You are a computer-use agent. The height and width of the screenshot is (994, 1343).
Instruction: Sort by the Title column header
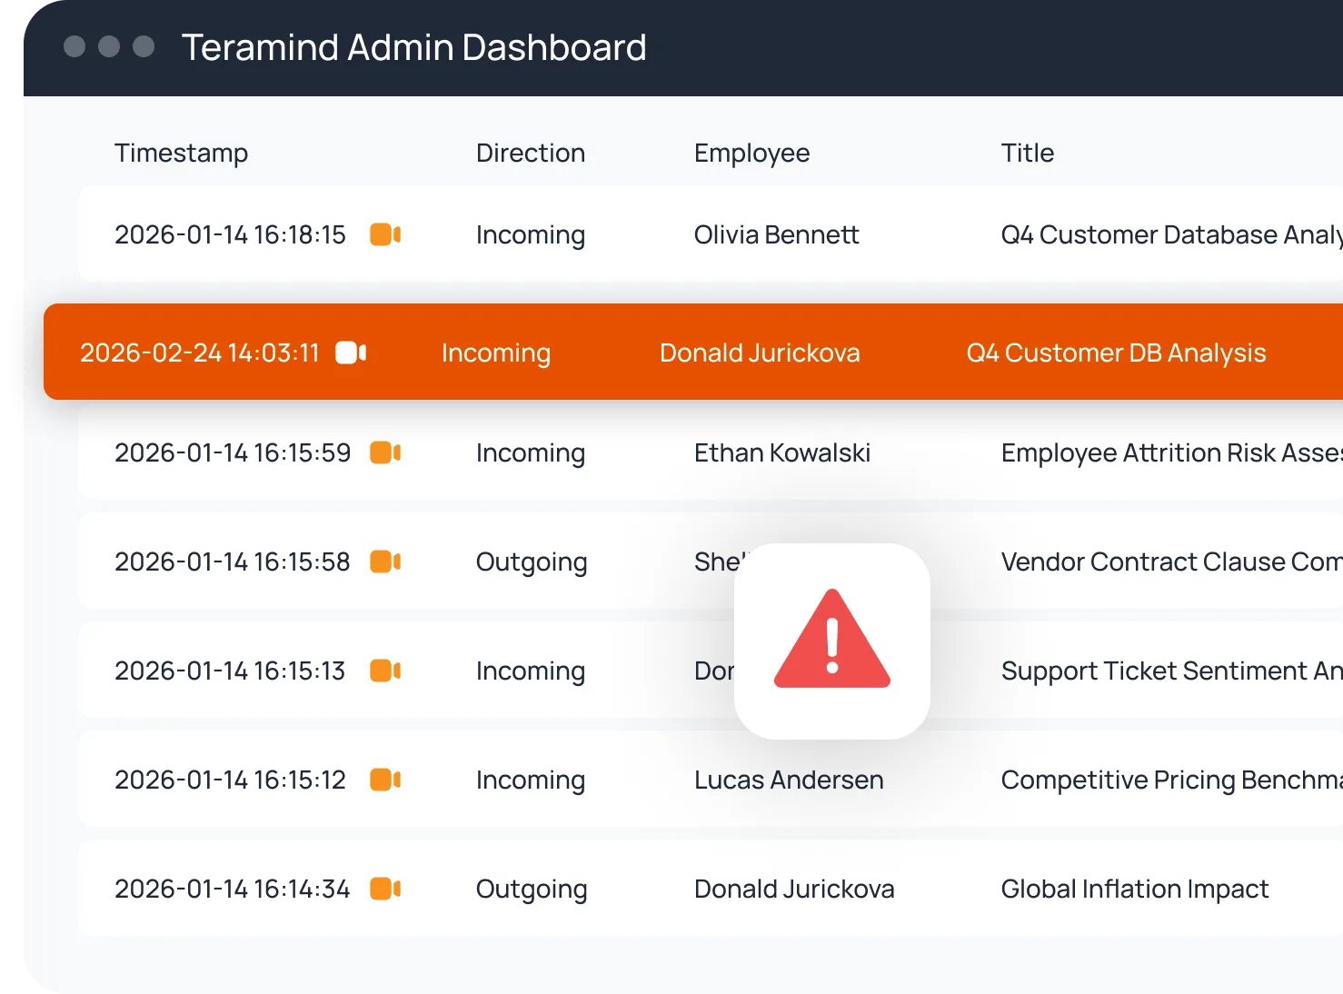[x=1028, y=153]
